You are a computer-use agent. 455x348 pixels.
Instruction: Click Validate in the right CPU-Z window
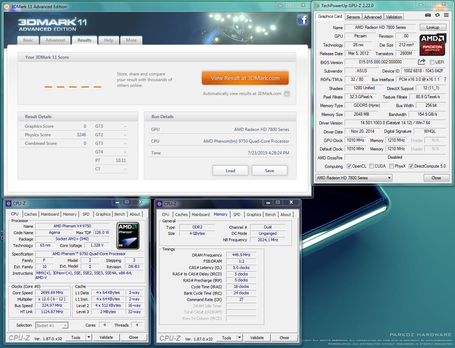pyautogui.click(x=257, y=338)
